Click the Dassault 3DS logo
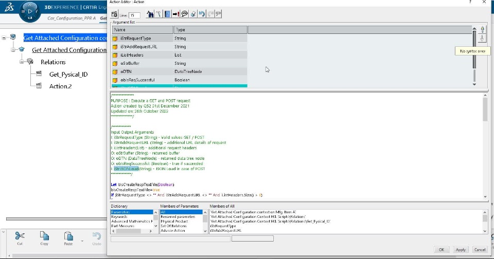 pyautogui.click(x=9, y=7)
